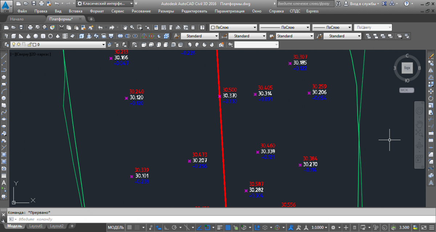Click the МОДЕЛЬ button in status bar

pyautogui.click(x=116, y=227)
